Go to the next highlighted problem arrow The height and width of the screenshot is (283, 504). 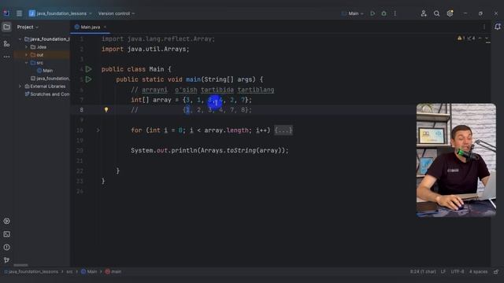tap(487, 39)
